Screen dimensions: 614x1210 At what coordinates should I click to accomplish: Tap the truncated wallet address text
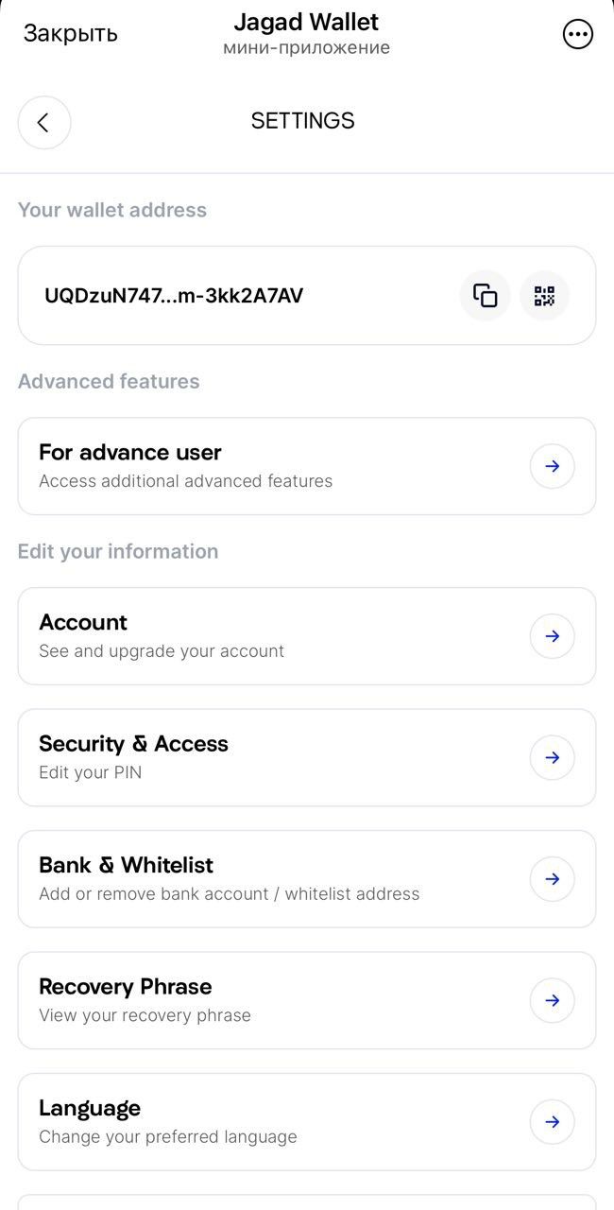click(x=175, y=295)
